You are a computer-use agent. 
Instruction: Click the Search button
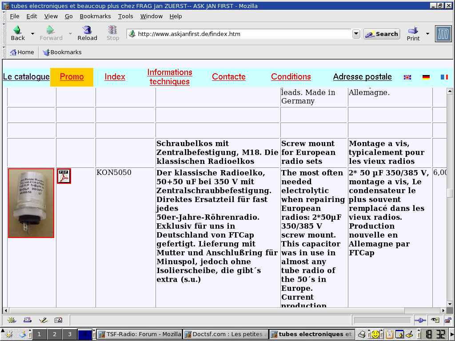coord(382,34)
